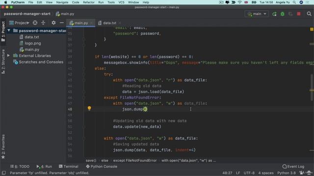Toggle fold marker at line 53
Viewport: 314px width, 176px height.
click(x=84, y=138)
